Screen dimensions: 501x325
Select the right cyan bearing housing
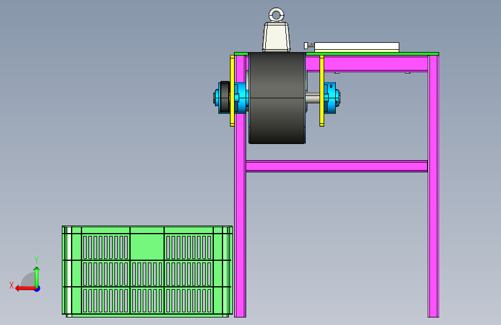point(330,98)
